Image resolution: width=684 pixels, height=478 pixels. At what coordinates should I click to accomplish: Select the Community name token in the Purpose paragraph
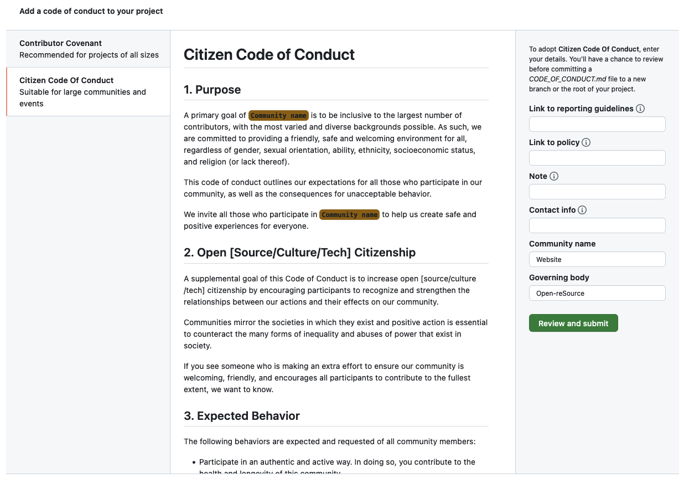278,115
